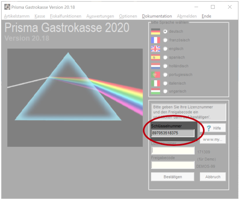Open the Fiskalfunktionen menu
The width and height of the screenshot is (240, 200).
pos(66,16)
